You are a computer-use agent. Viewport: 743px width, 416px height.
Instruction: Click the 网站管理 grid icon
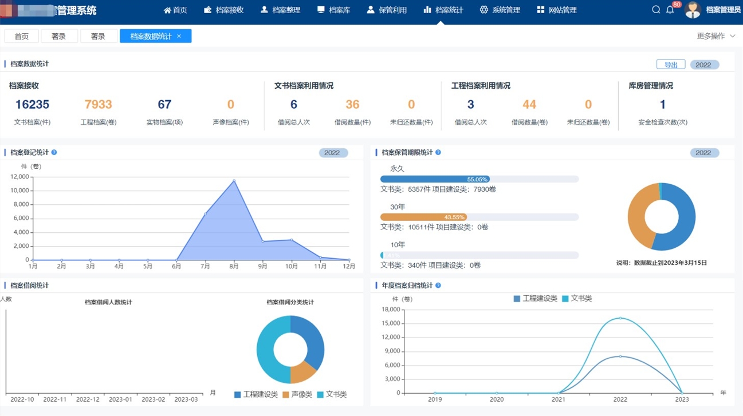(x=540, y=10)
